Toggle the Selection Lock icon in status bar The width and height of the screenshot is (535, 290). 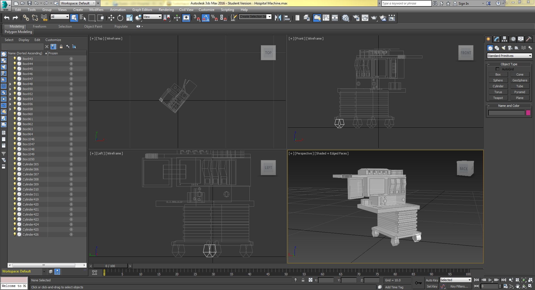pos(303,280)
